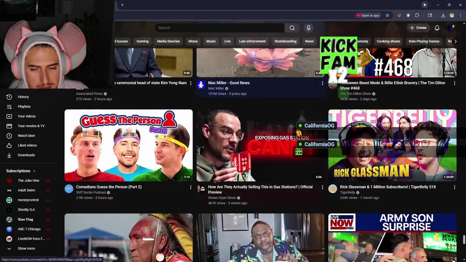466x262 pixels.
Task: Open LiveNOW from FOX subscription
Action: [31, 239]
